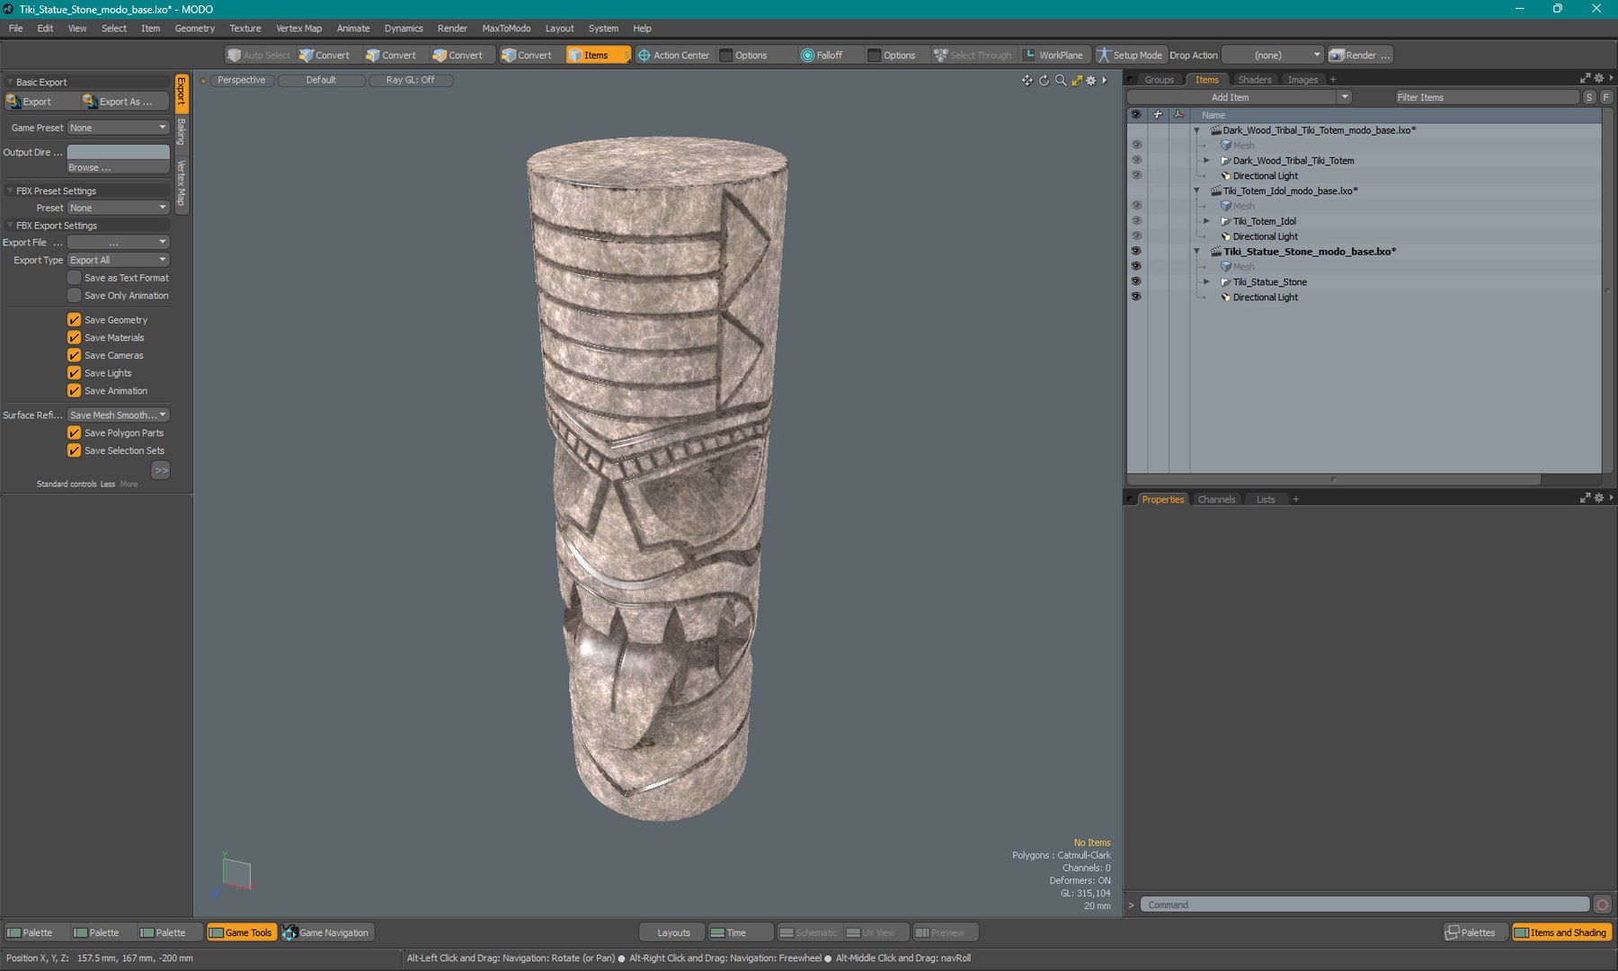Expand the Tiki_Totem_Idol tree item
The image size is (1618, 971).
(x=1206, y=221)
